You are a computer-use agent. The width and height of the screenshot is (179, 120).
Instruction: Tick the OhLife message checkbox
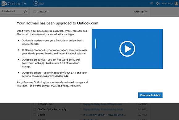click(x=35, y=115)
